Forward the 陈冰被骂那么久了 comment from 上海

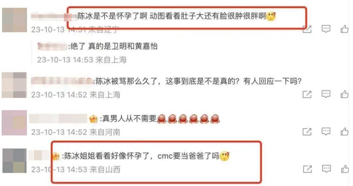[307, 94]
